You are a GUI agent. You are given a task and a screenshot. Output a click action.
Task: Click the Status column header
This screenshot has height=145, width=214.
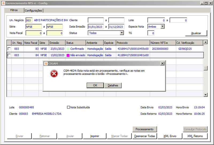tap(76, 43)
